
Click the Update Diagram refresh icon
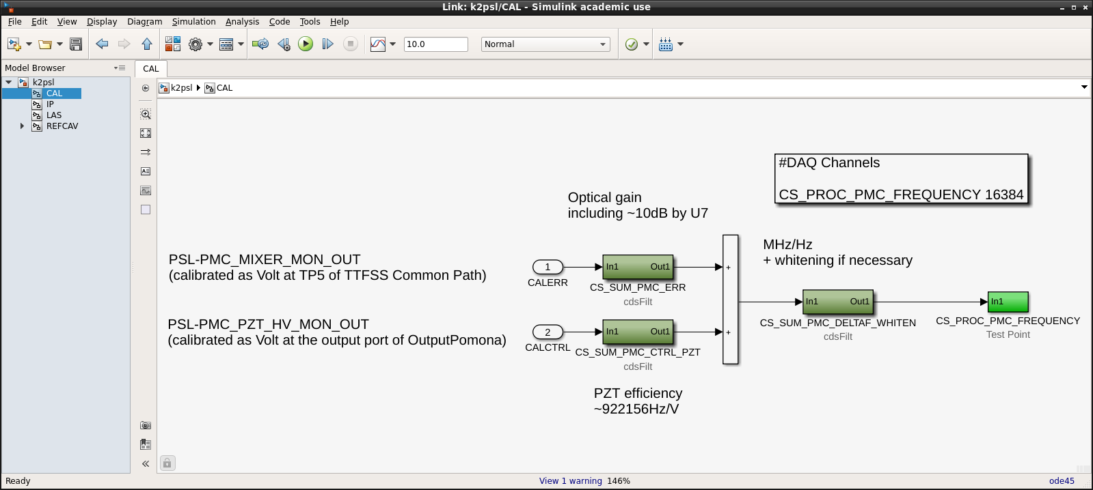[x=260, y=44]
